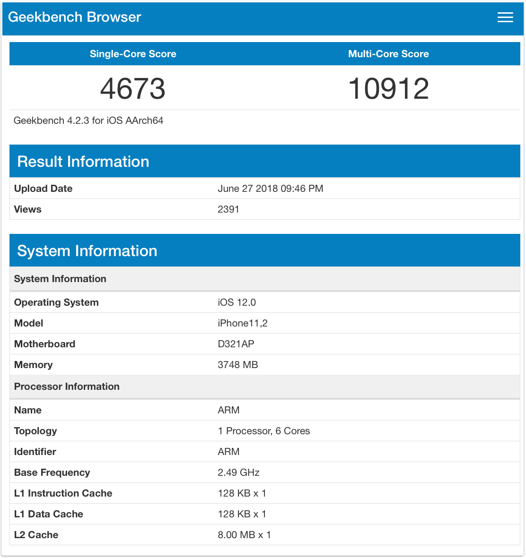The image size is (526, 558).
Task: Click the L1 Data Cache label
Action: click(48, 514)
